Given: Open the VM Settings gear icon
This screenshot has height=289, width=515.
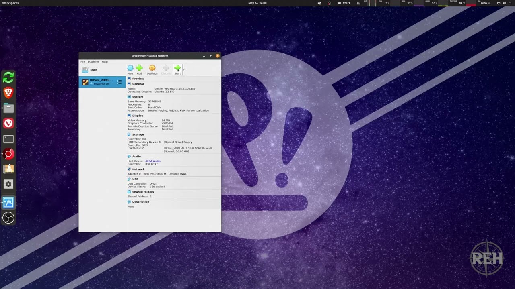Looking at the screenshot, I should tap(152, 68).
